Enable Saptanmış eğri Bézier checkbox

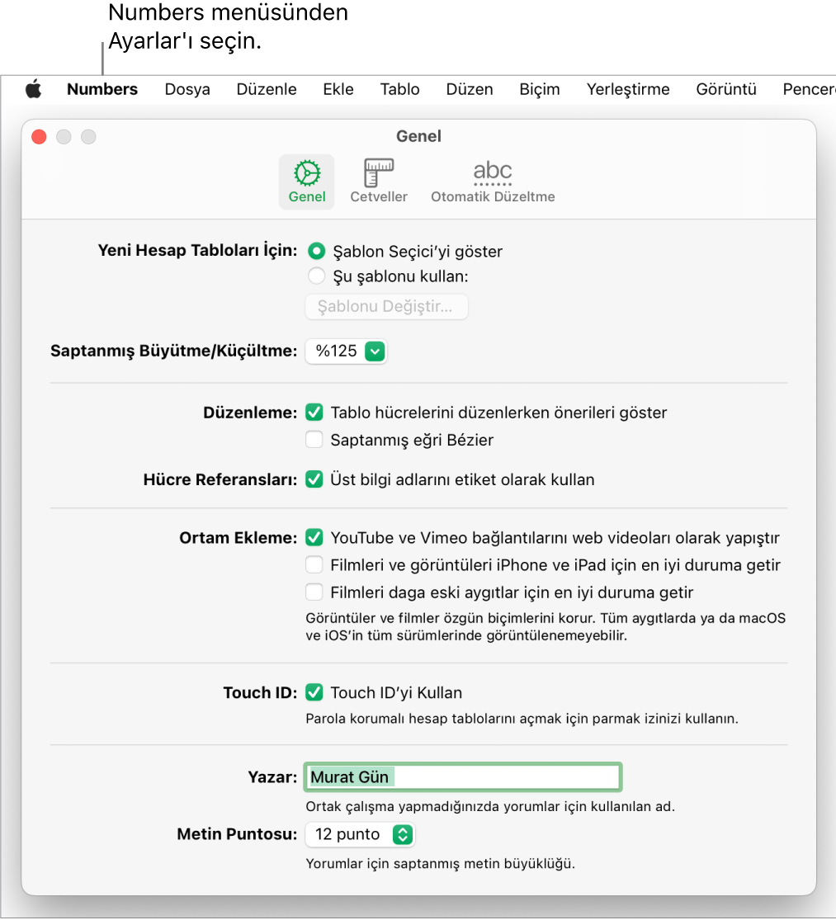[314, 440]
